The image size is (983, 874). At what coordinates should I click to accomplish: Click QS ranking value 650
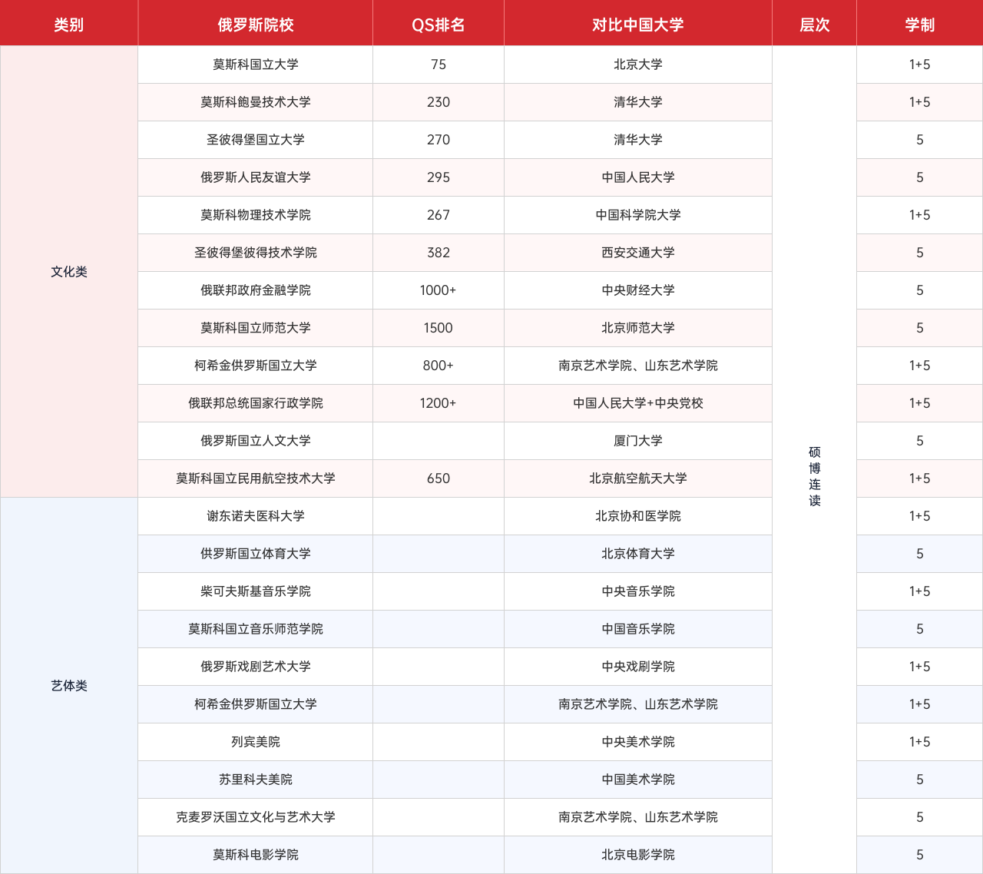(x=439, y=478)
